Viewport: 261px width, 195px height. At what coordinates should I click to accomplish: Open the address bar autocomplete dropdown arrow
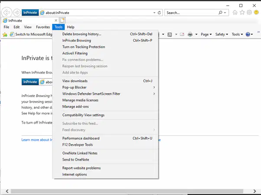(x=154, y=13)
